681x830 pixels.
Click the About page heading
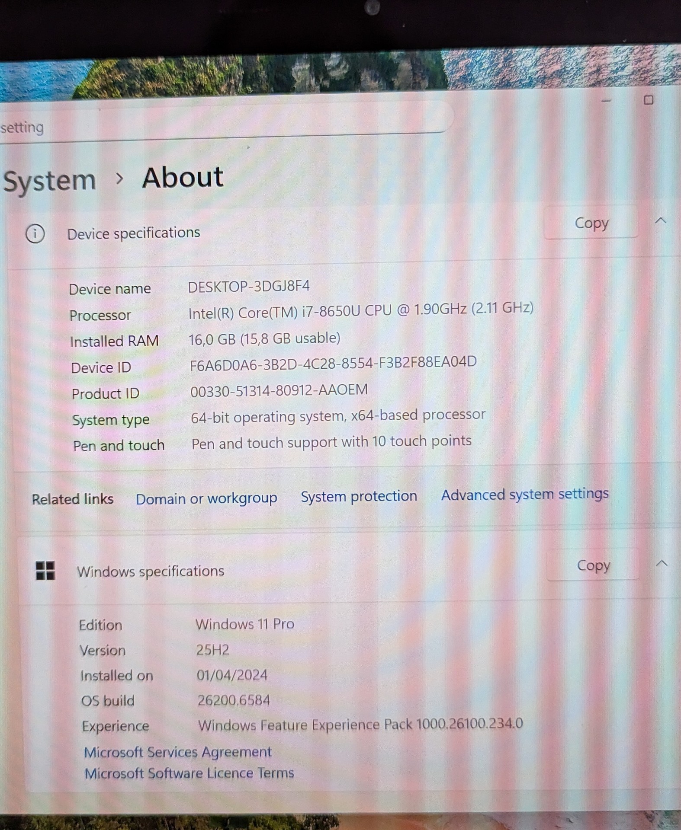183,177
